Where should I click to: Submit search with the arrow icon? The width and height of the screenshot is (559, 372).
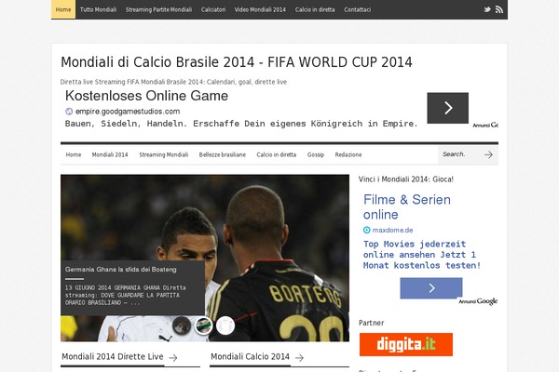click(x=488, y=154)
